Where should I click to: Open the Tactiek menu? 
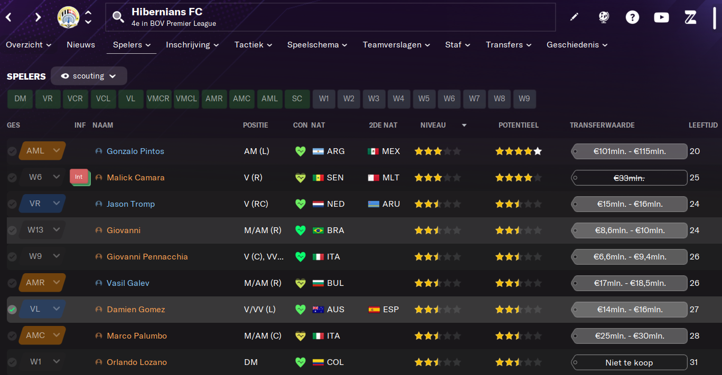pos(253,45)
